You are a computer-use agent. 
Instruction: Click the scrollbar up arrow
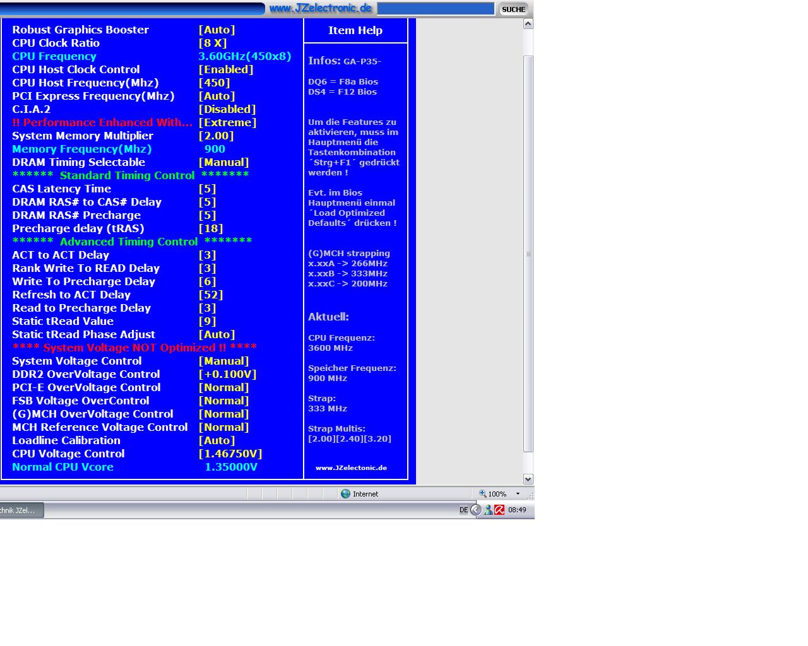(528, 24)
